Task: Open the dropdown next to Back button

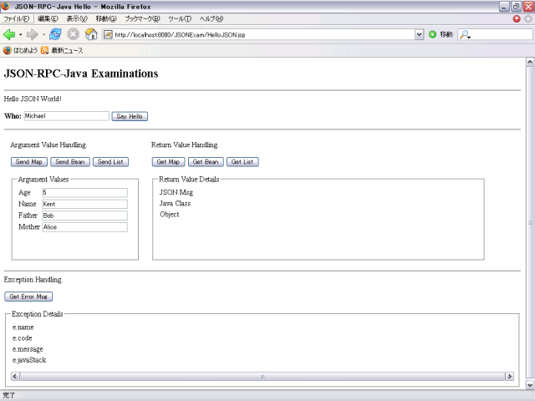Action: (x=21, y=34)
